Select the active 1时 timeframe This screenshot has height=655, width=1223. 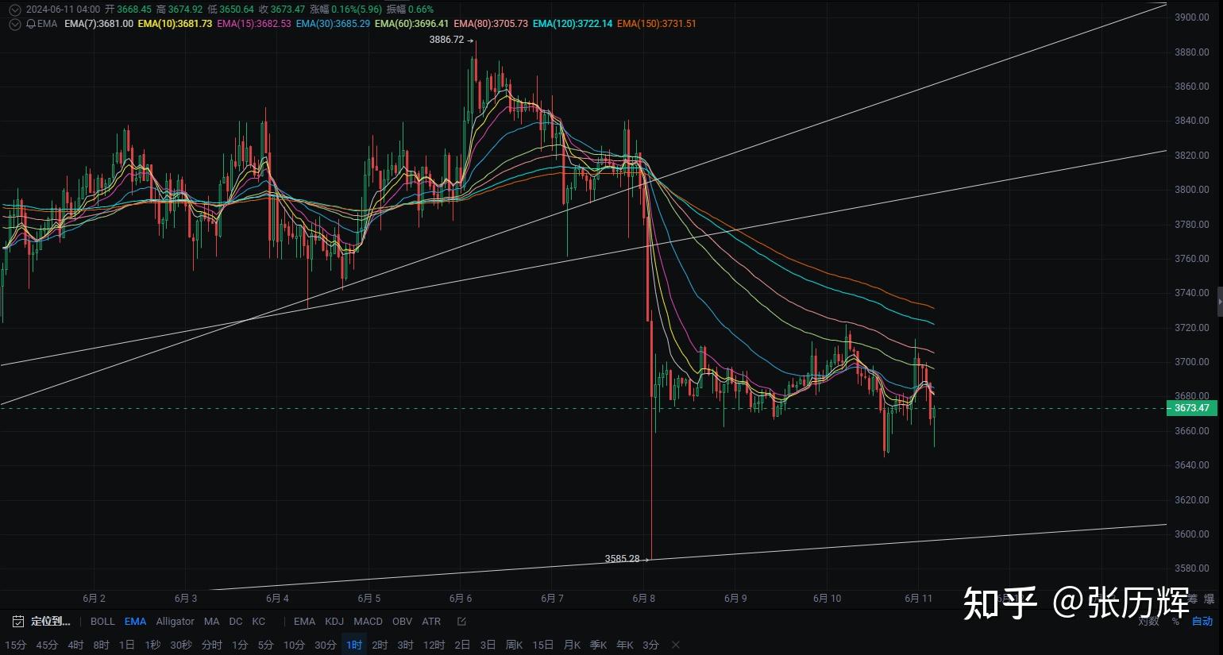(354, 645)
